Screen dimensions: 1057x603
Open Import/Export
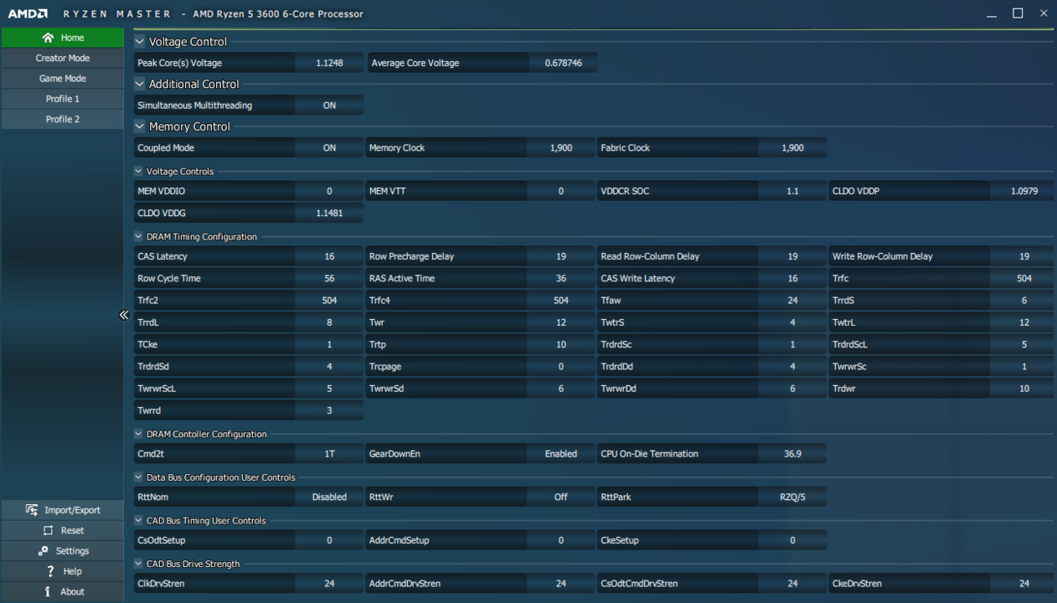pos(63,510)
